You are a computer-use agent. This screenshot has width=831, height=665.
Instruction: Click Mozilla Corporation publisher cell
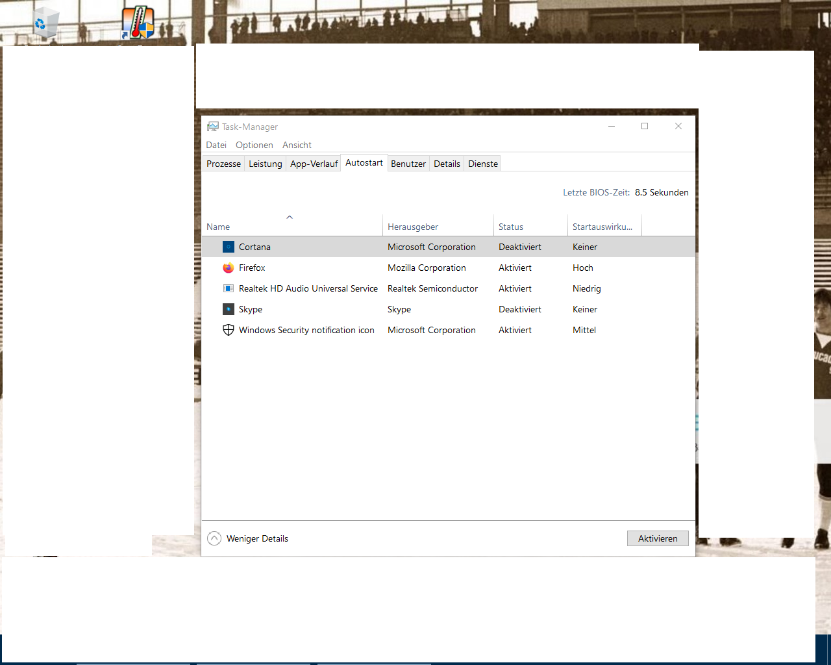click(427, 268)
